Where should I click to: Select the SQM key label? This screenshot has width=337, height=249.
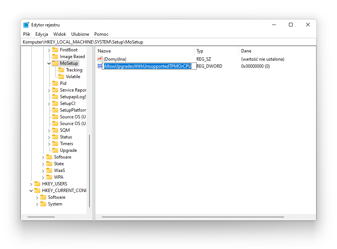pos(65,130)
